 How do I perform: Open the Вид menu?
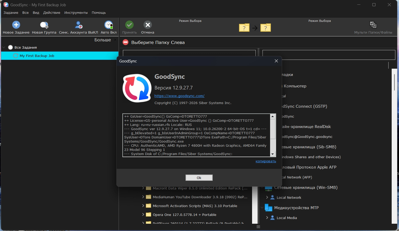pyautogui.click(x=36, y=12)
